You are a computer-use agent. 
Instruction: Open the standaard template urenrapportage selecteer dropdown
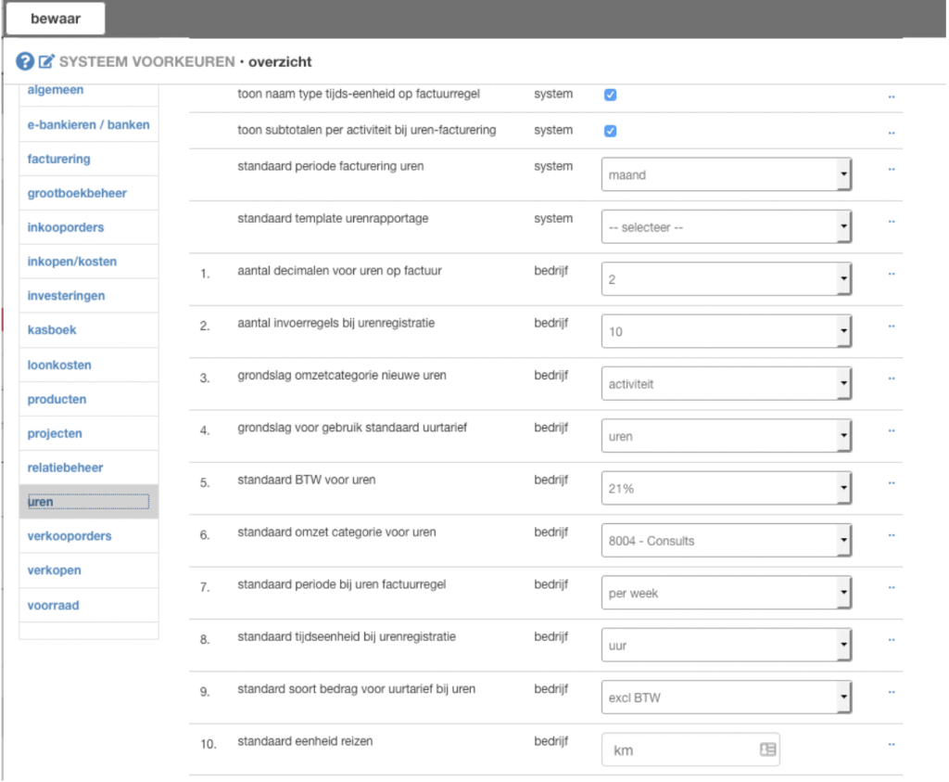(727, 226)
